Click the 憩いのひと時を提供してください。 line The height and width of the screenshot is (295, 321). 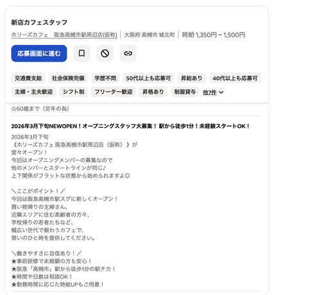53,238
